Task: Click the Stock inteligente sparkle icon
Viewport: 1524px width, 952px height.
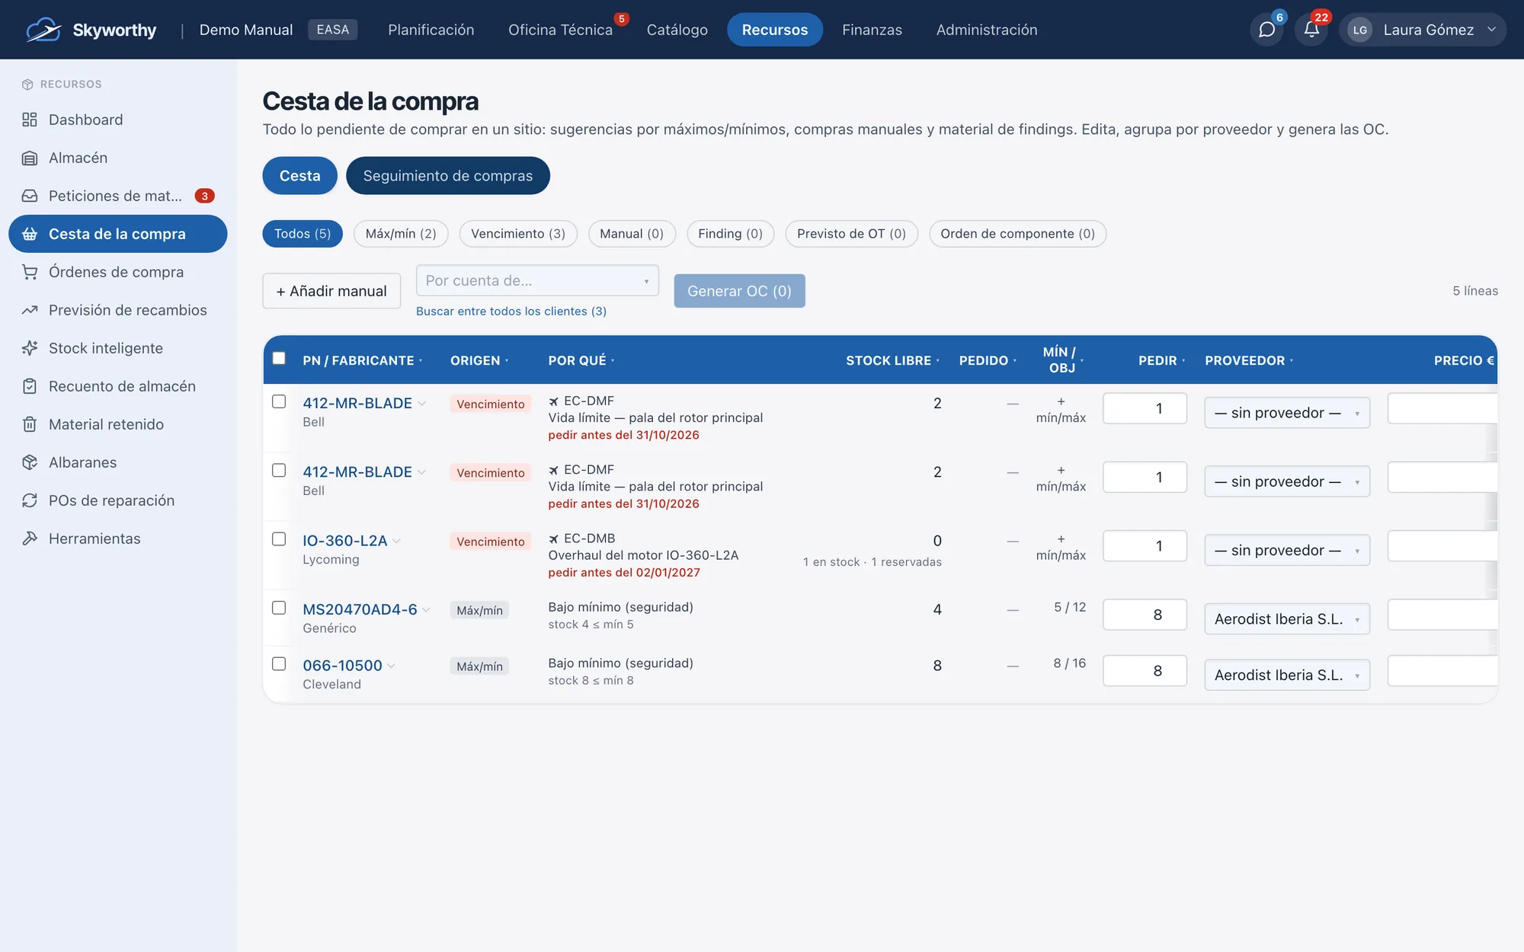Action: 30,348
